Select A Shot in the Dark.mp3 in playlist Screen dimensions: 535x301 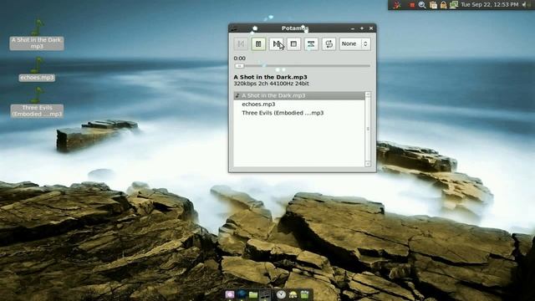pyautogui.click(x=299, y=95)
